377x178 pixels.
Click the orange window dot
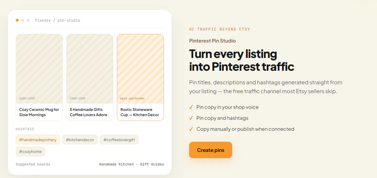click(x=17, y=20)
